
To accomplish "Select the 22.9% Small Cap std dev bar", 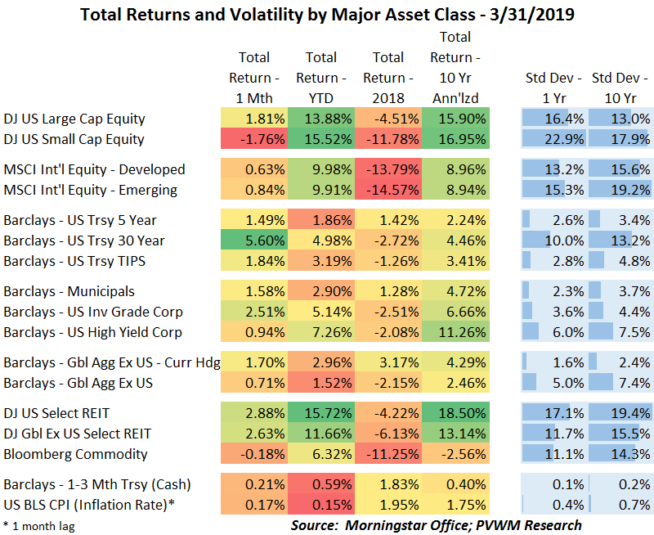I will click(x=553, y=139).
